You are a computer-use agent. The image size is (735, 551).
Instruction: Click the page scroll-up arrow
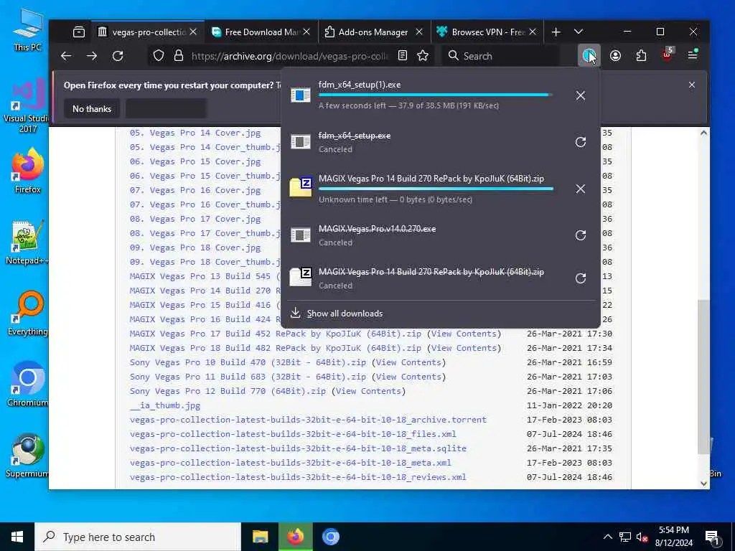[x=703, y=133]
